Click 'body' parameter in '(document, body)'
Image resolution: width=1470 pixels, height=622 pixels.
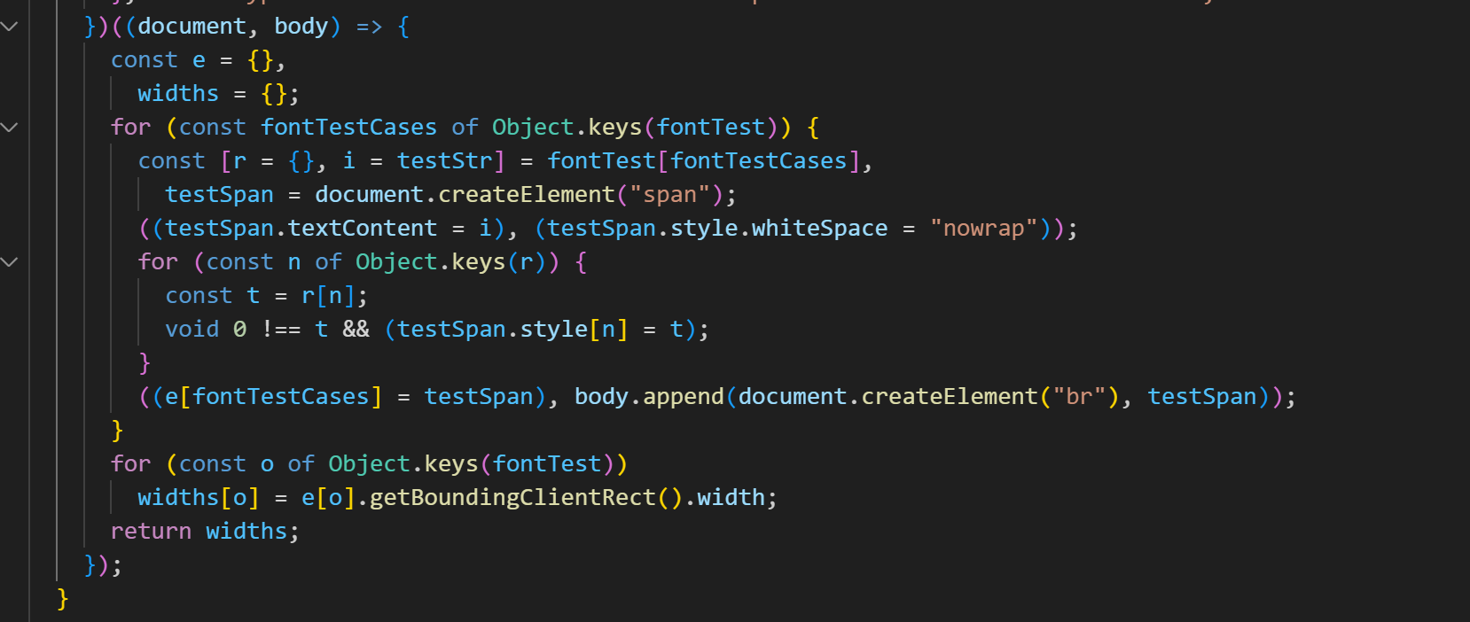[x=301, y=27]
